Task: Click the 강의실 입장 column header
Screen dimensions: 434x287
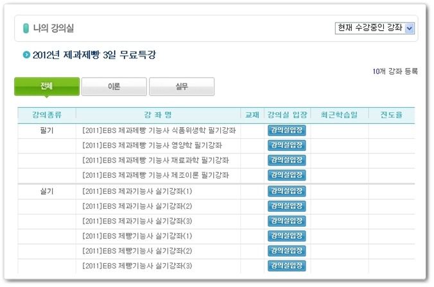Action: pos(288,115)
